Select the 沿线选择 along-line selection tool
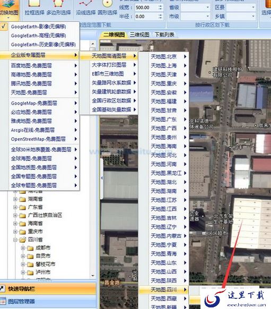 [86, 8]
